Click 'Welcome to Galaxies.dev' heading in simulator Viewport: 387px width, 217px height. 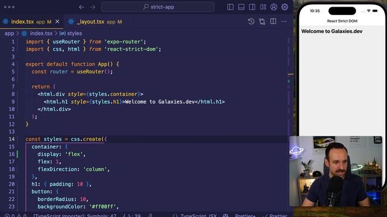point(332,31)
